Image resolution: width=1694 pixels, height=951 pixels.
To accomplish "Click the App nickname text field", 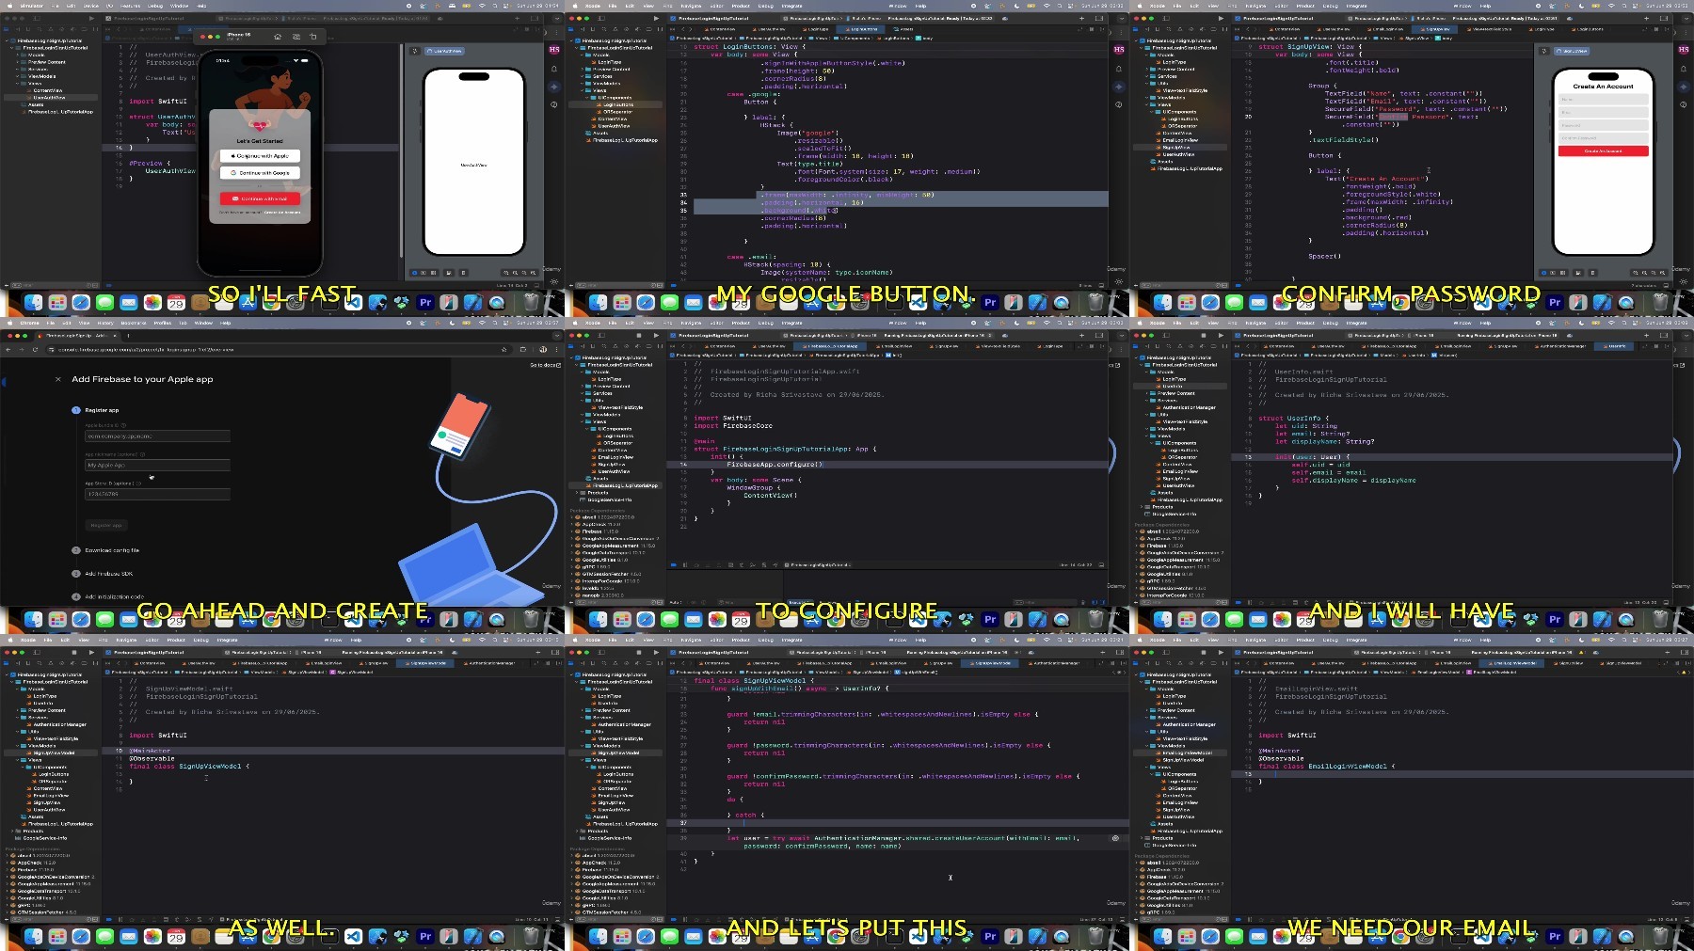I will 157,465.
